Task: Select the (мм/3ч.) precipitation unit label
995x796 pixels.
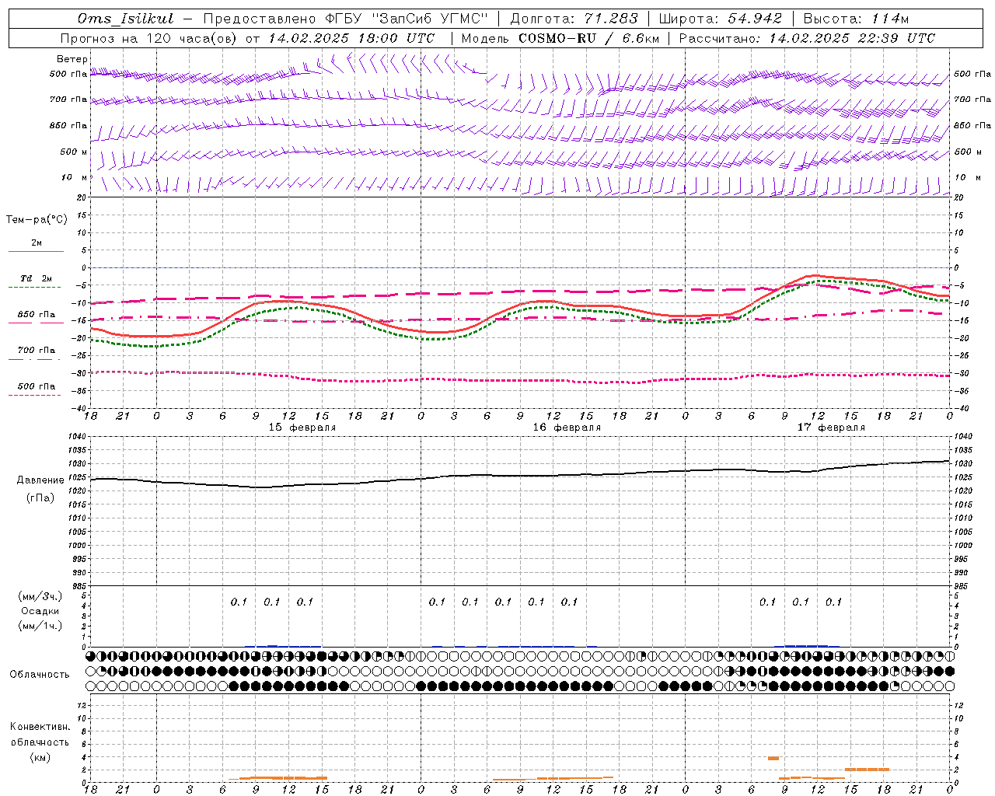Action: click(40, 596)
